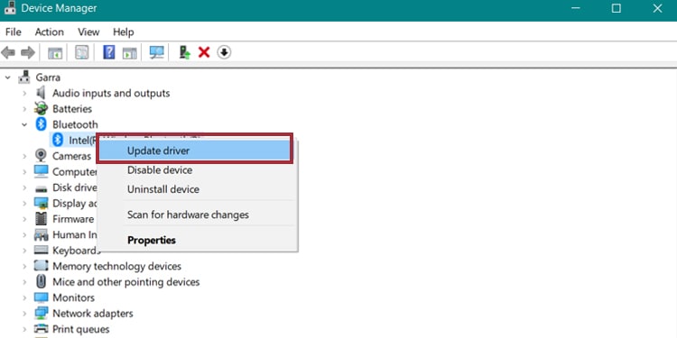Image resolution: width=677 pixels, height=338 pixels.
Task: Click the speaker icon for Audio inputs and outputs
Action: (41, 93)
